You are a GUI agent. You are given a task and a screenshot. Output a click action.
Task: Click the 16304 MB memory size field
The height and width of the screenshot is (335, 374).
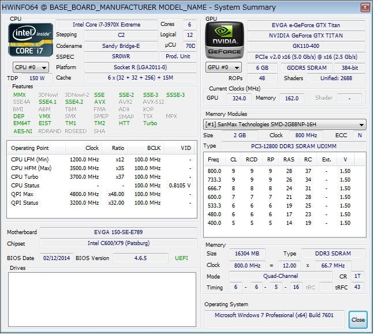tap(247, 254)
